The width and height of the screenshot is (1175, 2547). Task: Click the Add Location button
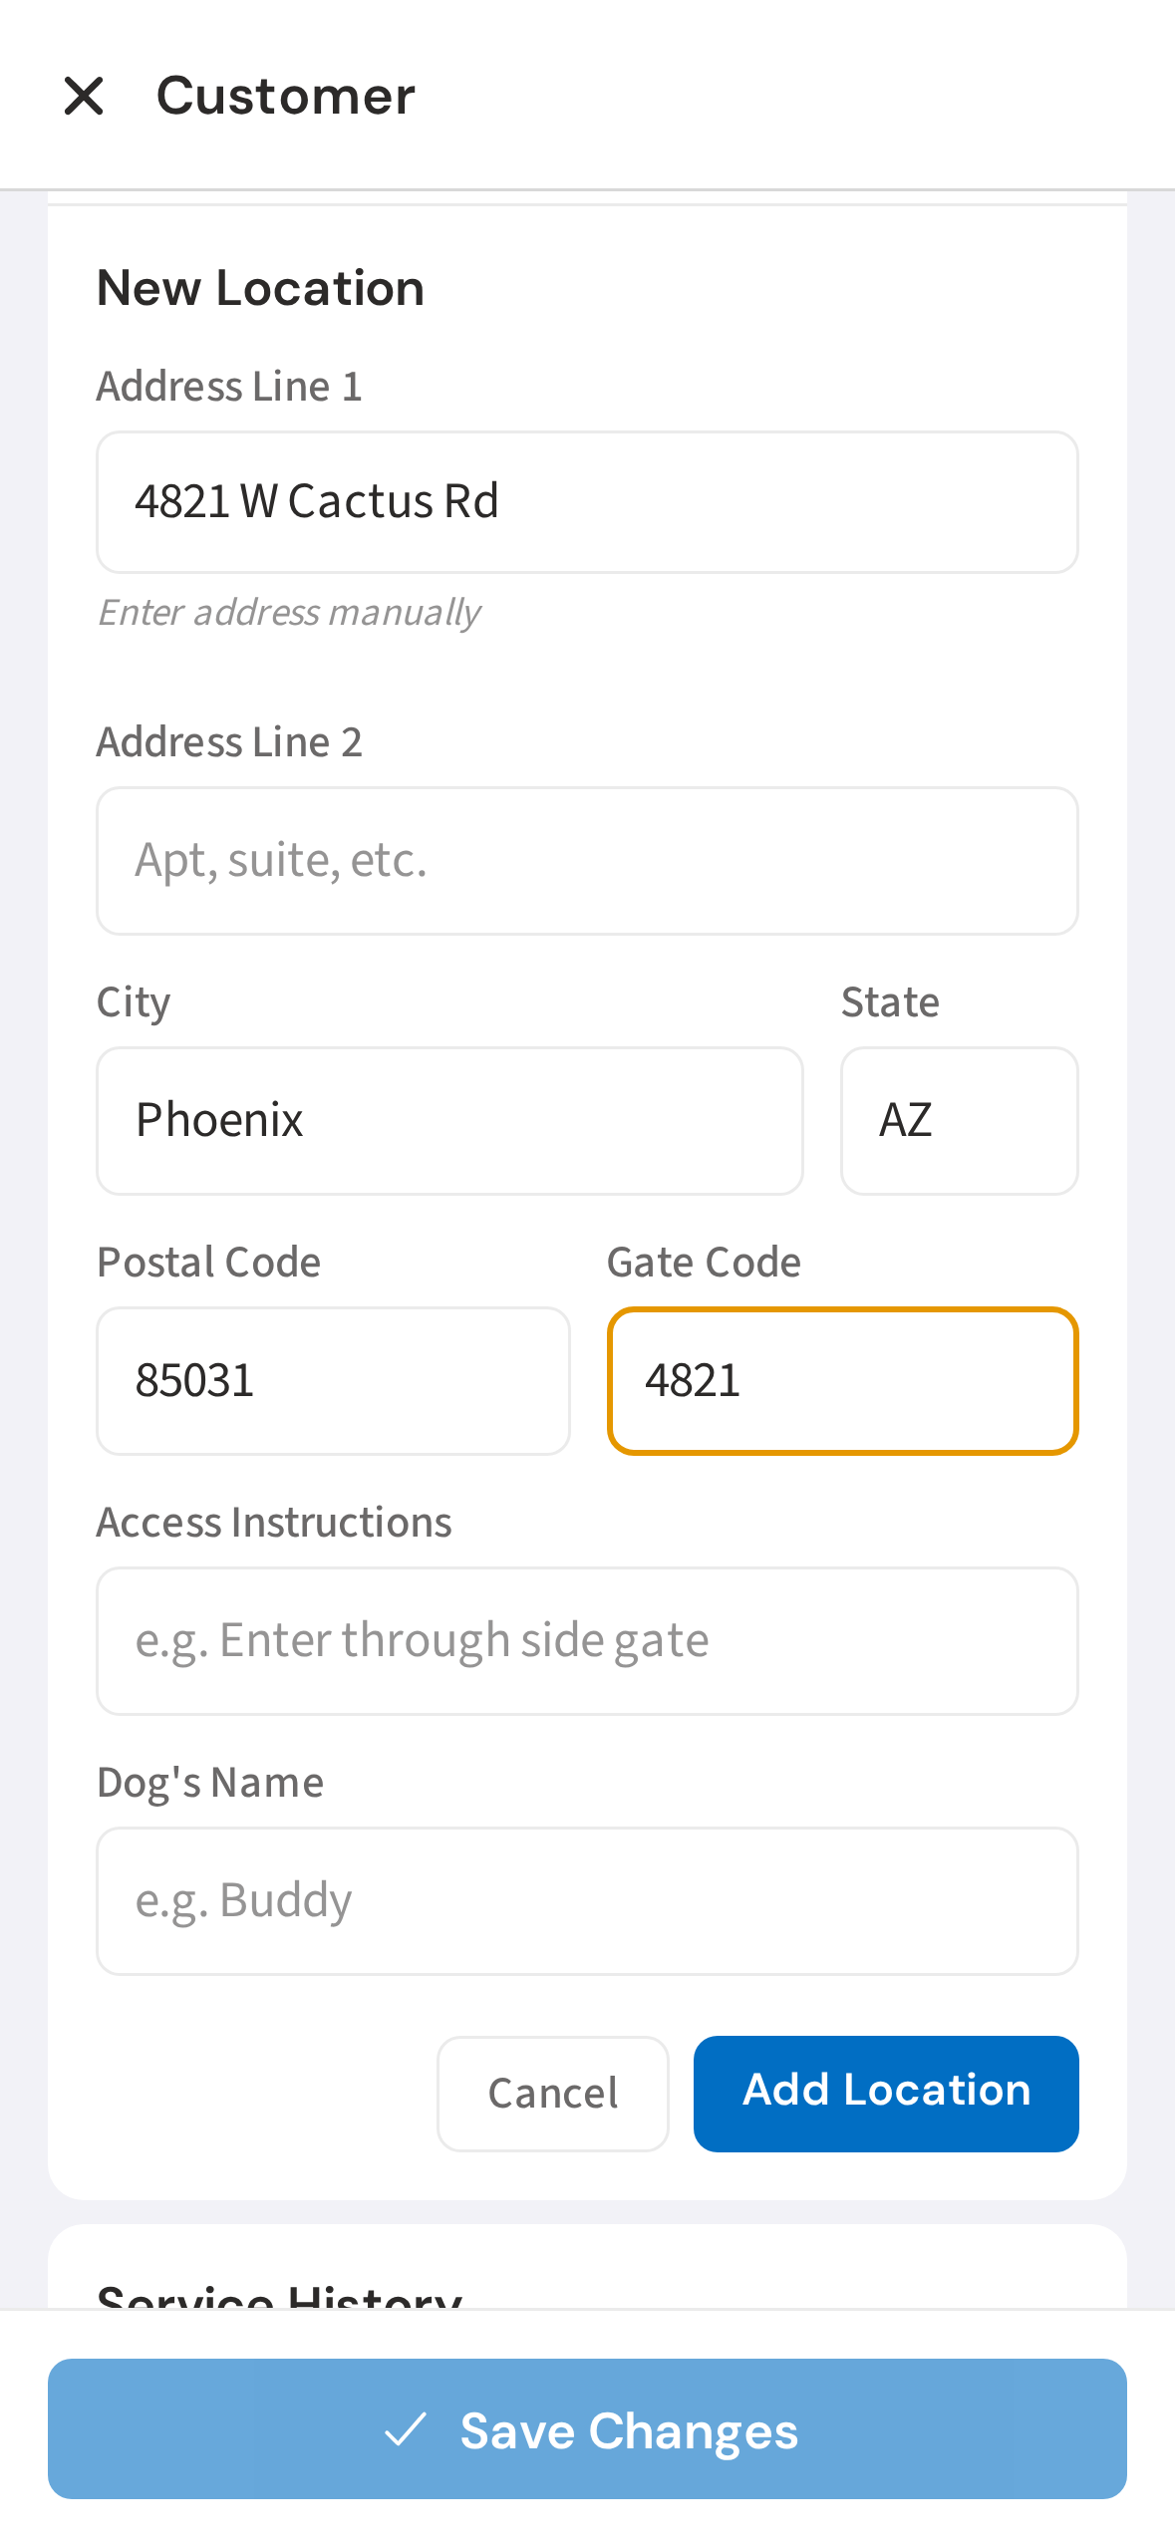[x=885, y=2093]
